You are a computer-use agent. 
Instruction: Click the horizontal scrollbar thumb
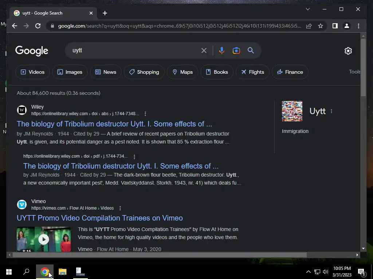[x=160, y=255]
